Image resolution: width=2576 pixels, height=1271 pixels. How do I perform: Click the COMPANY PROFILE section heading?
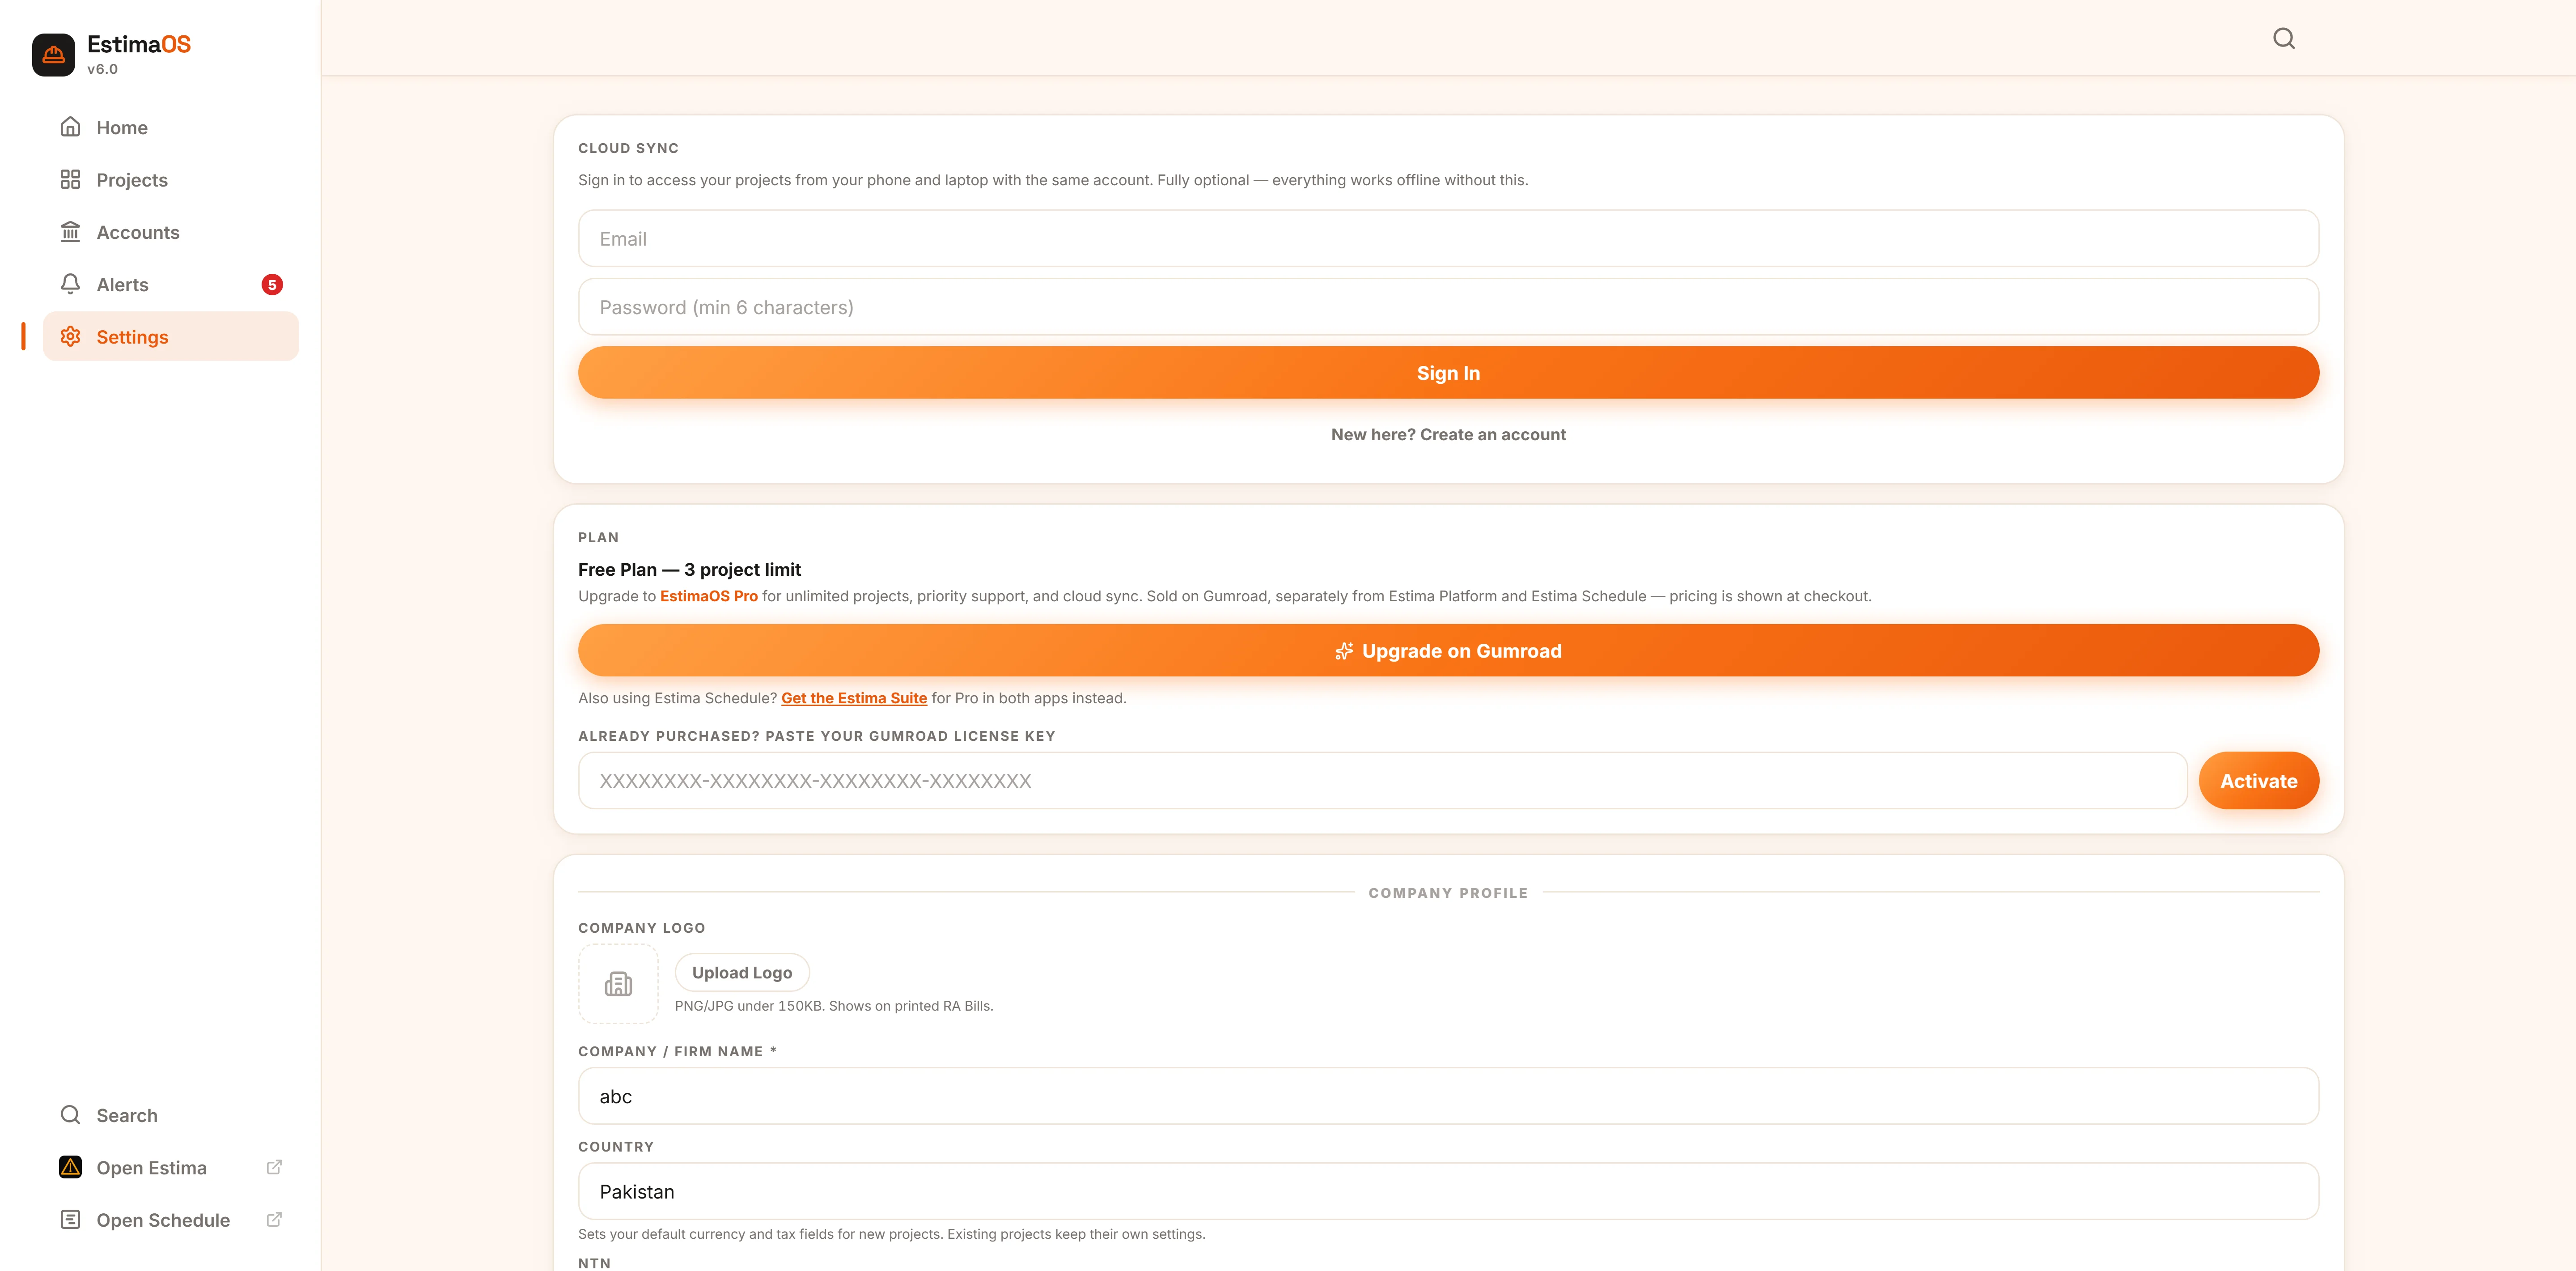click(1448, 893)
